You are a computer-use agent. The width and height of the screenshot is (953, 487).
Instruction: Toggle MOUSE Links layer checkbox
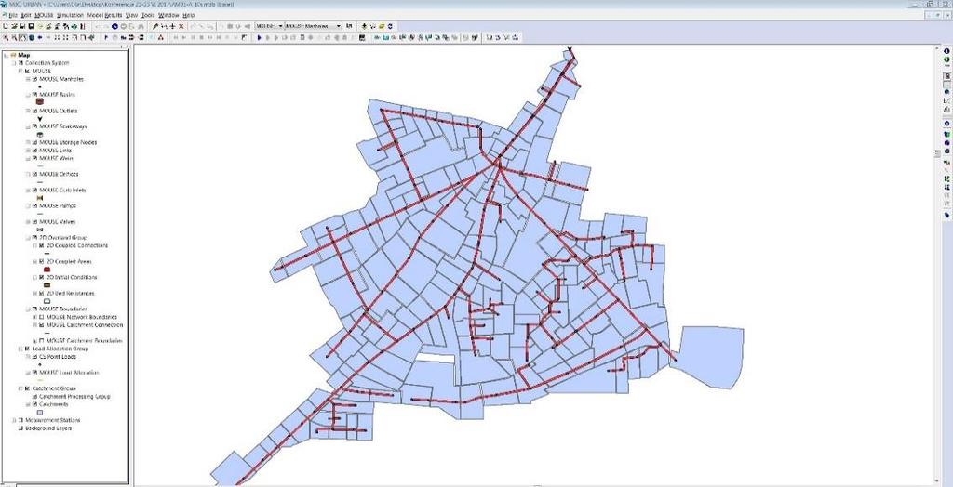click(34, 150)
